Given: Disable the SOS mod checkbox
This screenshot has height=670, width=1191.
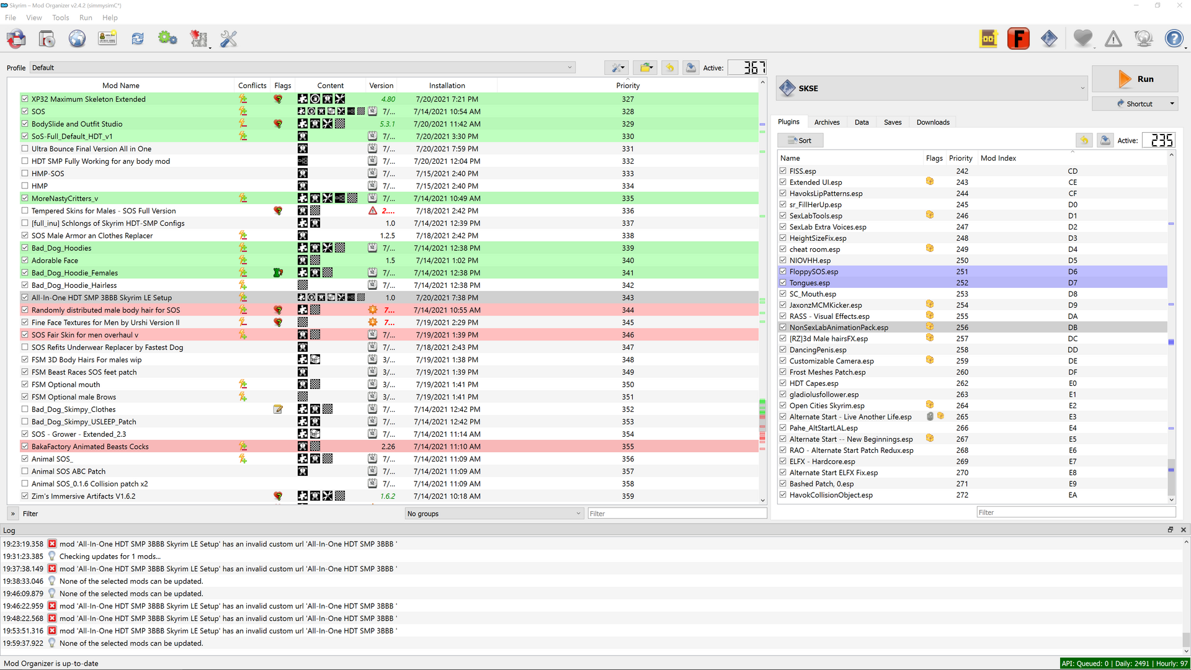Looking at the screenshot, I should click(25, 112).
